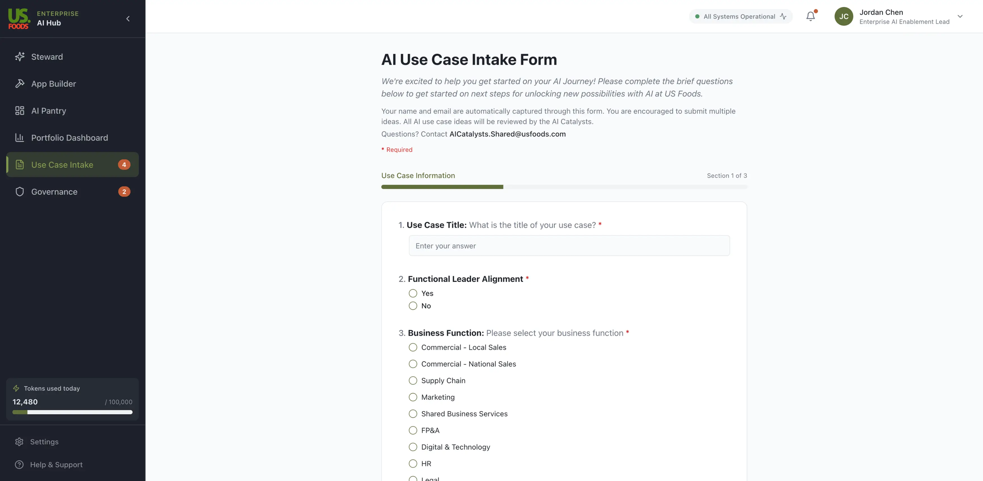Select Yes for Functional Leader Alignment
The width and height of the screenshot is (983, 481).
[413, 293]
